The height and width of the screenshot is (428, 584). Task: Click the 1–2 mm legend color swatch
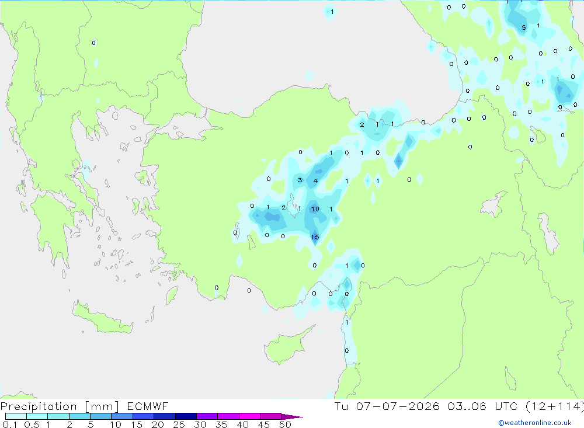pos(58,416)
